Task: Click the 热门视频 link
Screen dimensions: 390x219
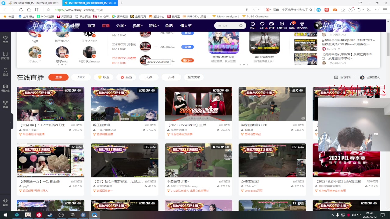Action: (342, 77)
